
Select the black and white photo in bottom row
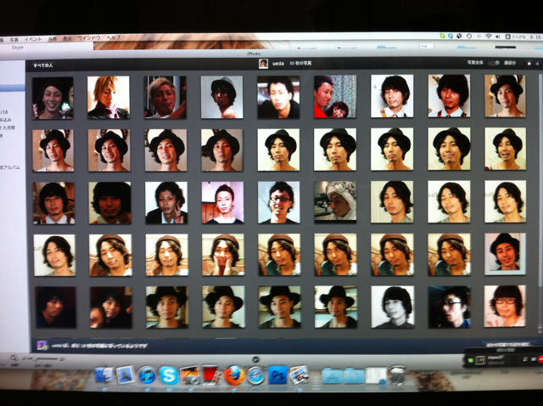point(392,307)
